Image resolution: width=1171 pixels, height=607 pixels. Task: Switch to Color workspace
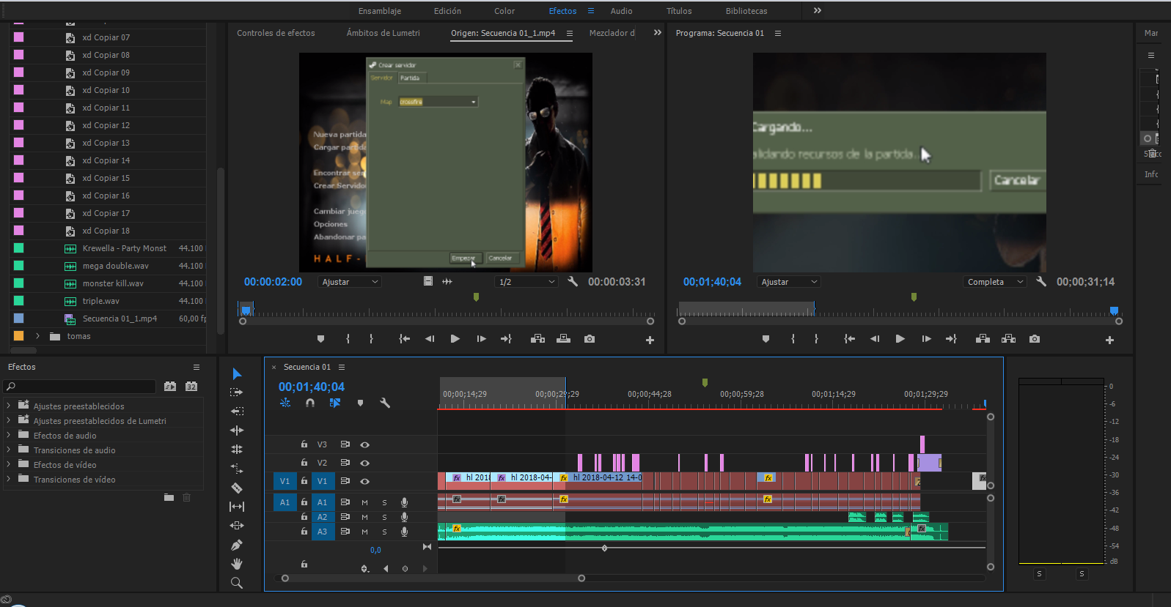pos(504,11)
